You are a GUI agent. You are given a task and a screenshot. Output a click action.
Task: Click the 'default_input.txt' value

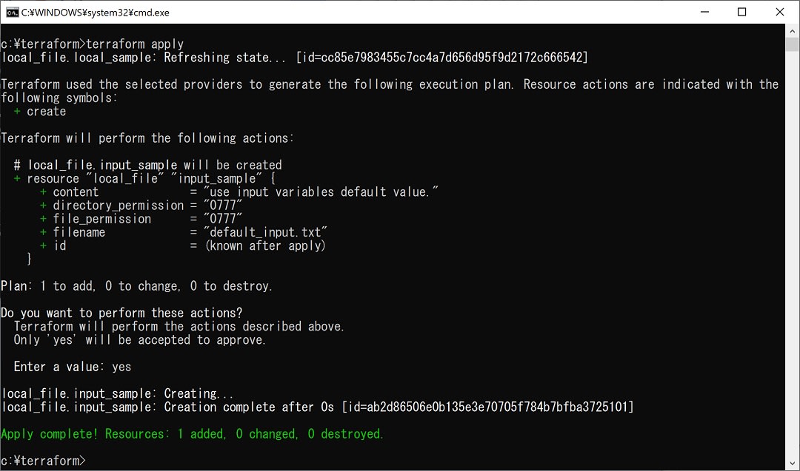click(265, 232)
